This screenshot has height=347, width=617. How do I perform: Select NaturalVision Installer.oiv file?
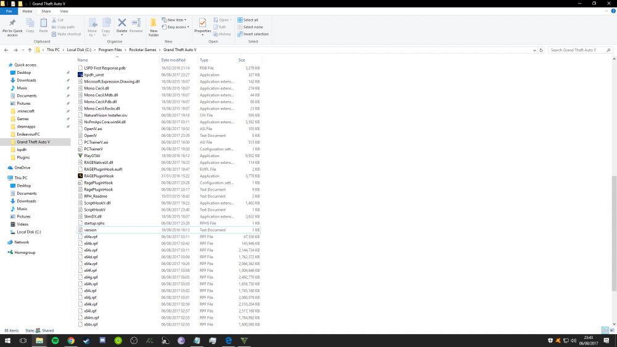click(169, 115)
